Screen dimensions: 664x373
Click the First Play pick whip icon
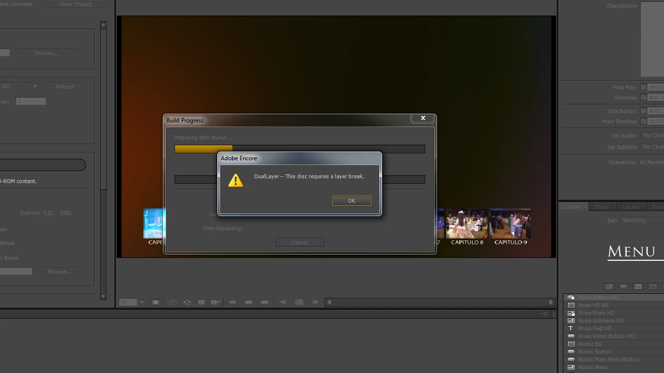(x=643, y=87)
